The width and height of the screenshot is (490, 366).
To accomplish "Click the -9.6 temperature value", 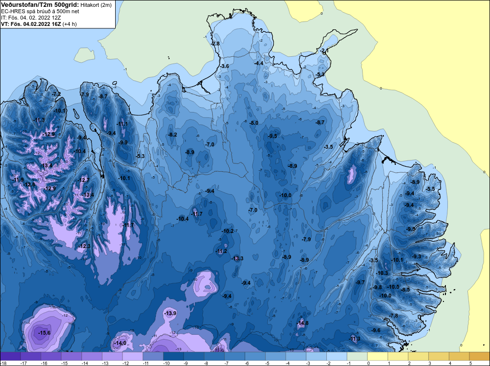I will [376, 330].
